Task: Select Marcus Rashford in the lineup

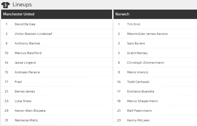Action: pyautogui.click(x=28, y=53)
